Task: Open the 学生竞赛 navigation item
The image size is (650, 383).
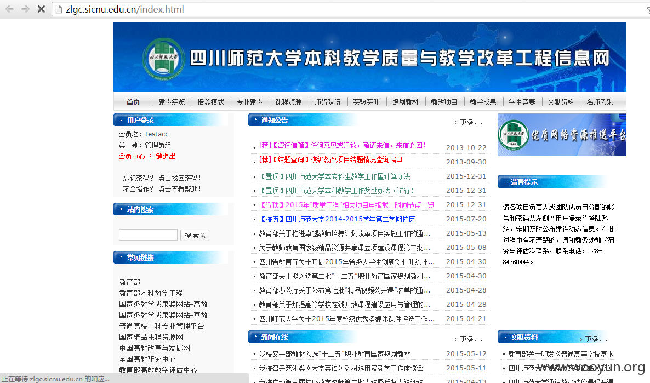Action: point(522,102)
